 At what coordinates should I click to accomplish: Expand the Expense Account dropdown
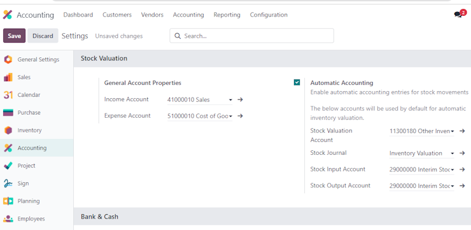coord(199,116)
